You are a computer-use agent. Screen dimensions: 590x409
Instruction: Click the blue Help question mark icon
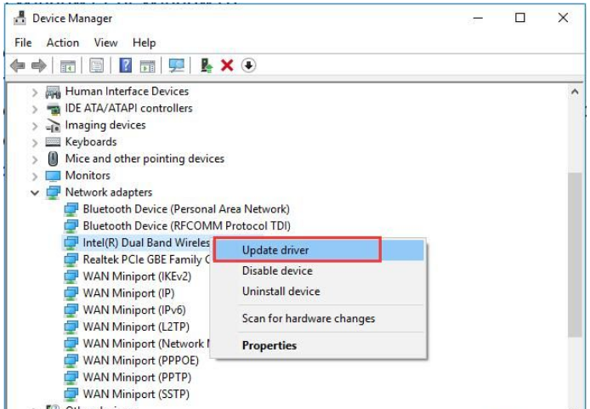pyautogui.click(x=125, y=65)
